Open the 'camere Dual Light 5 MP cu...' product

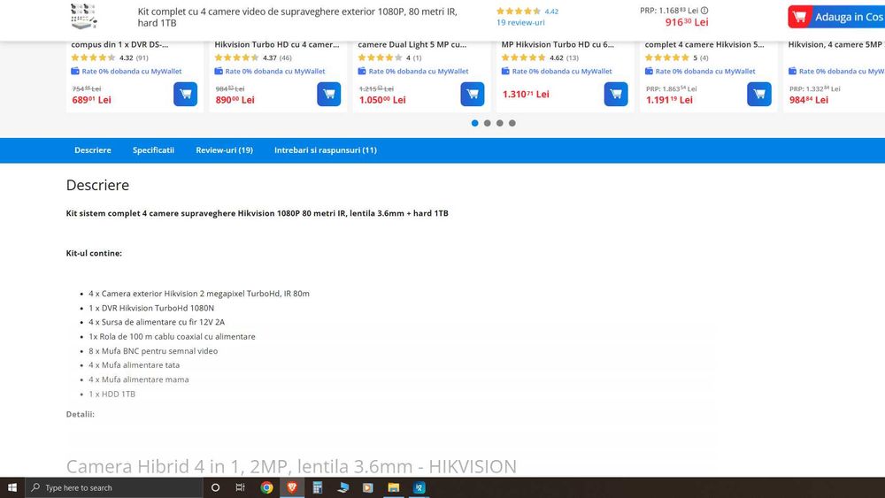tap(412, 44)
